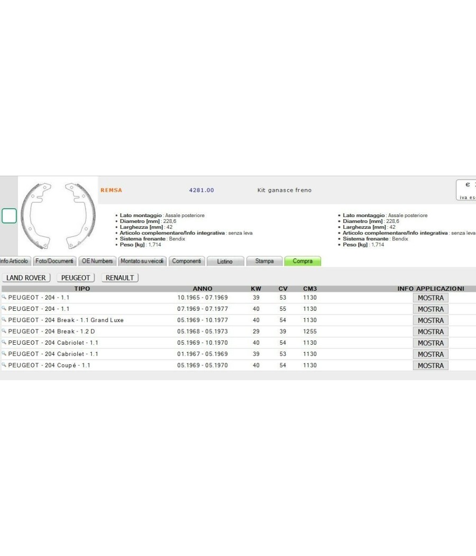Click magnifier icon for 204 Cabriolet 05.1969 row
This screenshot has height=556, width=476.
[4, 342]
